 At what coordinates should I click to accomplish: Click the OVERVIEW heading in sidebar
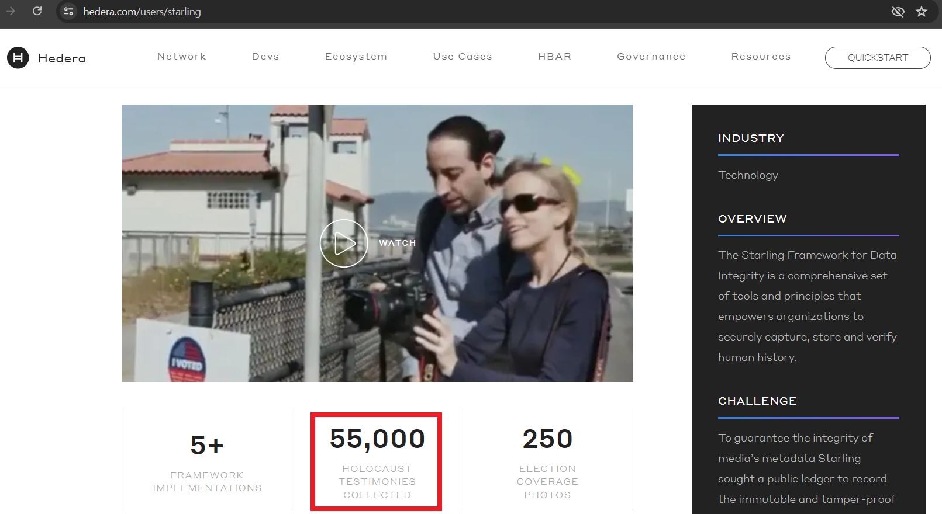[x=753, y=219]
